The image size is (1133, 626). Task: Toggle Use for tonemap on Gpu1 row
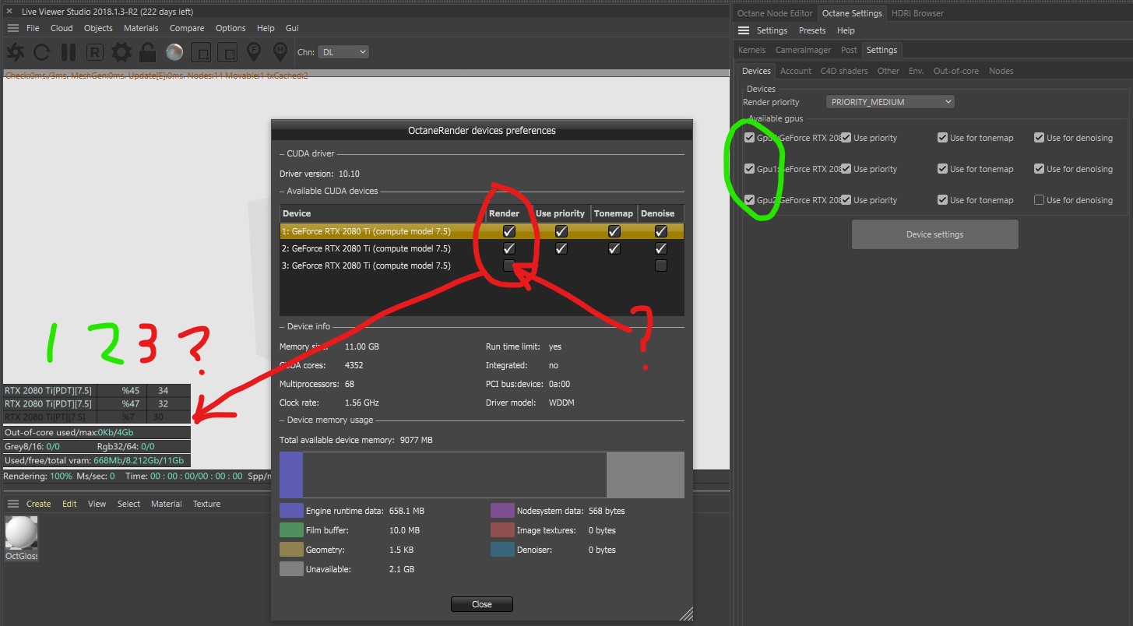(942, 169)
